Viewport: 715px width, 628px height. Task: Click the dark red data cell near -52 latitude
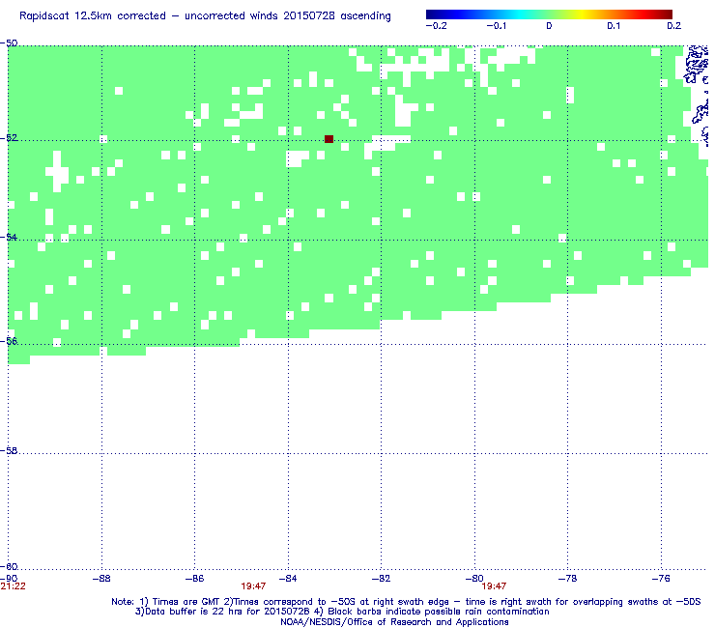[329, 139]
